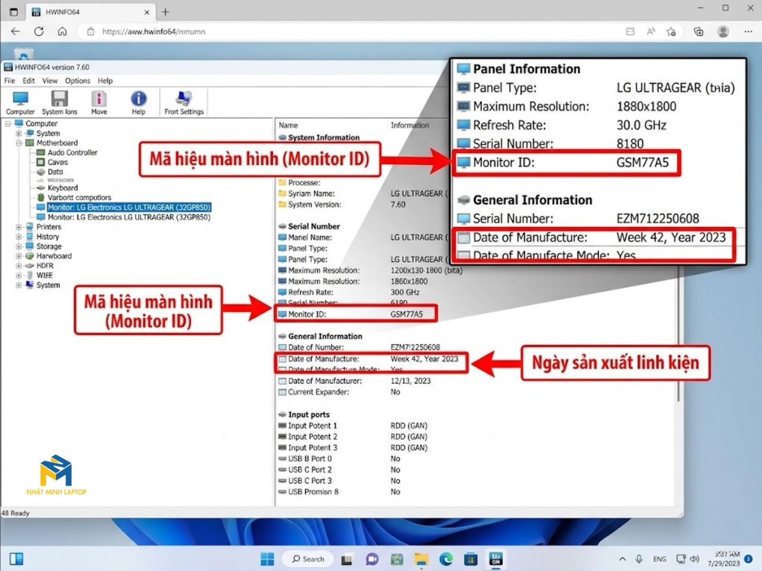
Task: Expand the WIEE tree node
Action: (19, 275)
